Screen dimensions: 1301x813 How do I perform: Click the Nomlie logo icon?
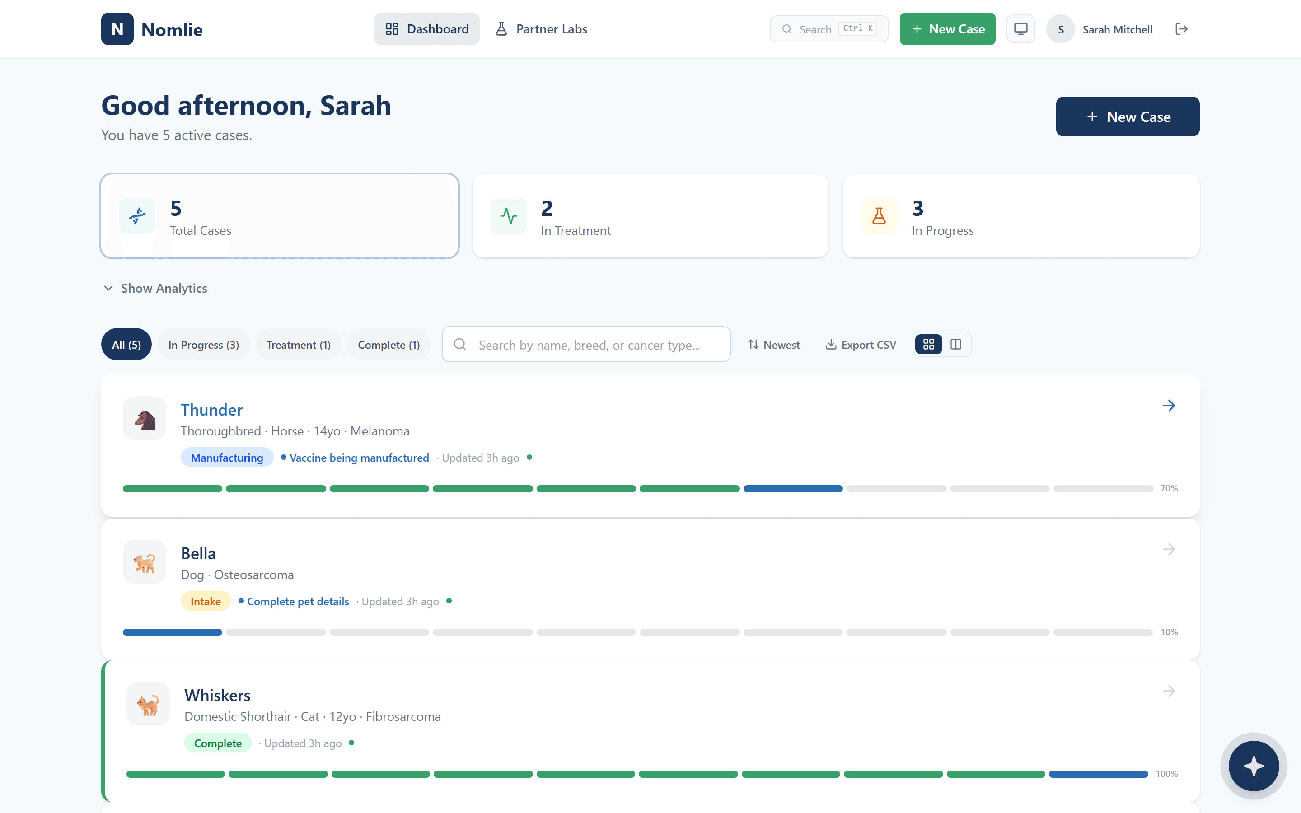[x=117, y=28]
